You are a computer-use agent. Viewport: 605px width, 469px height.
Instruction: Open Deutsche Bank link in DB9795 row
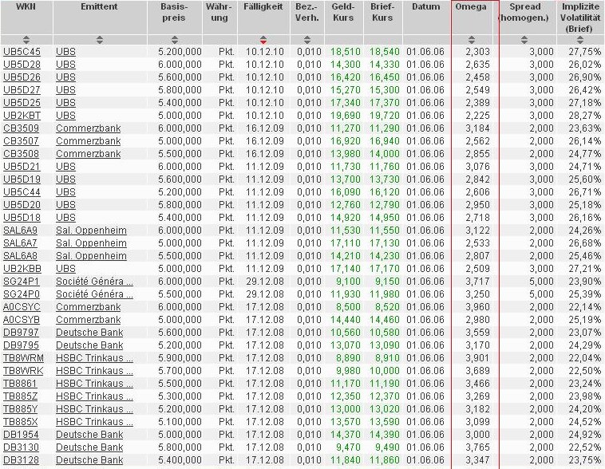coord(89,345)
